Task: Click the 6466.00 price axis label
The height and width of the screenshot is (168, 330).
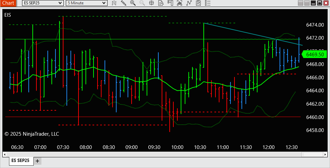Action: (x=315, y=77)
